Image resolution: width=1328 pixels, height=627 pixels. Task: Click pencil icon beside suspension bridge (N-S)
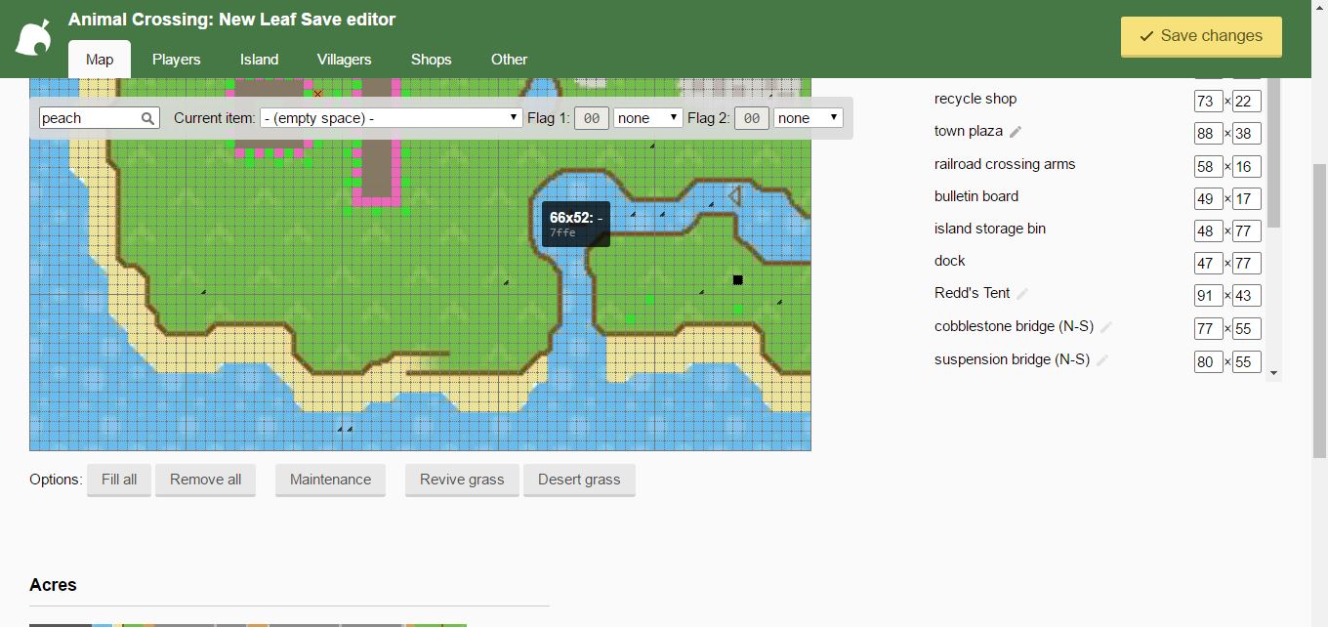tap(1102, 360)
